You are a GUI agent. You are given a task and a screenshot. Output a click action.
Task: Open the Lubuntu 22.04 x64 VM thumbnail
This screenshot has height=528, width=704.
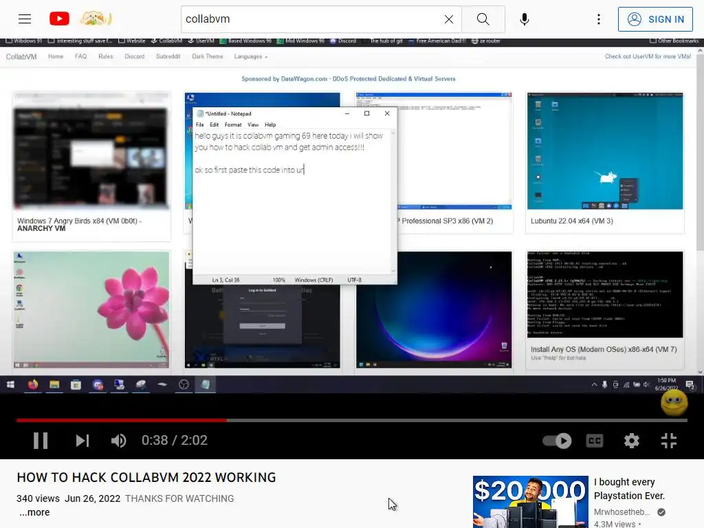click(x=605, y=151)
